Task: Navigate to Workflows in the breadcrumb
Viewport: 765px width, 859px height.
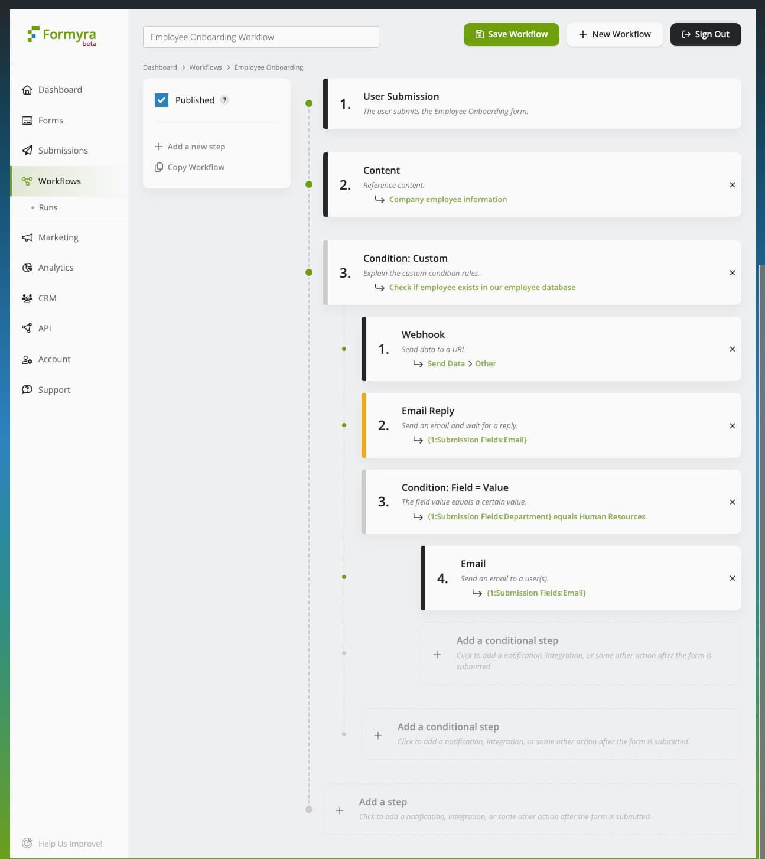Action: pos(206,67)
